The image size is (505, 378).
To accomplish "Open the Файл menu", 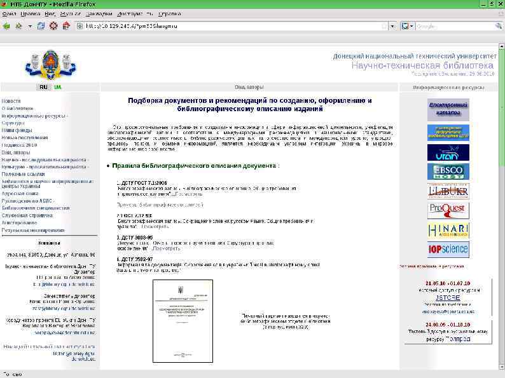I will [x=9, y=14].
